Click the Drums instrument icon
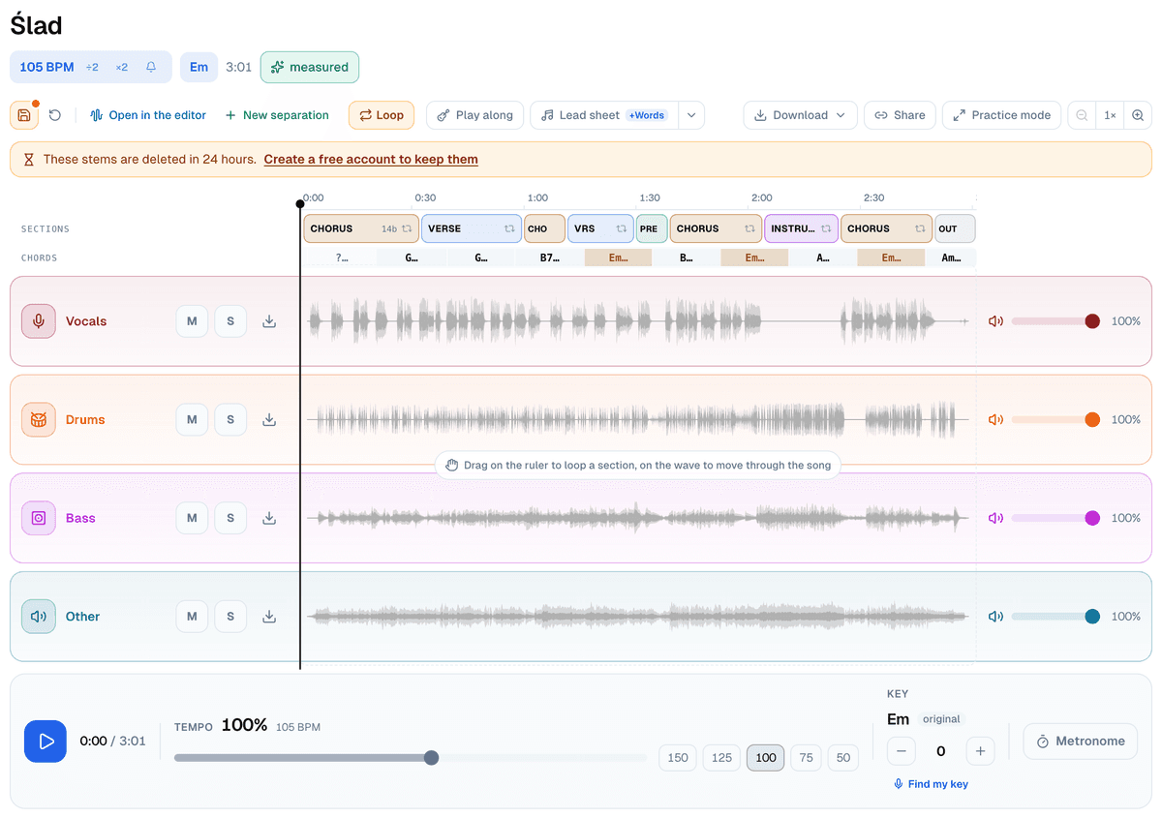The width and height of the screenshot is (1162, 818). pyautogui.click(x=39, y=419)
